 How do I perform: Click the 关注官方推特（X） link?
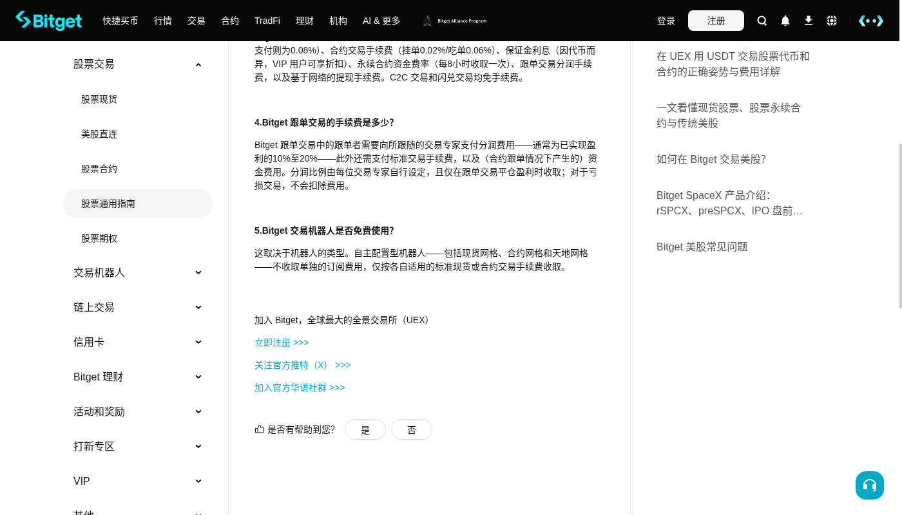click(303, 365)
